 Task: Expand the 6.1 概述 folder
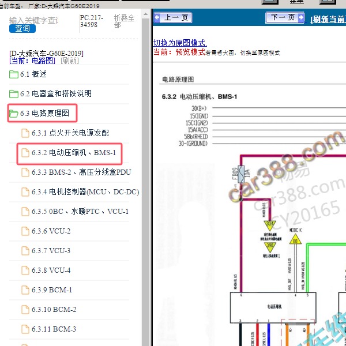33,74
